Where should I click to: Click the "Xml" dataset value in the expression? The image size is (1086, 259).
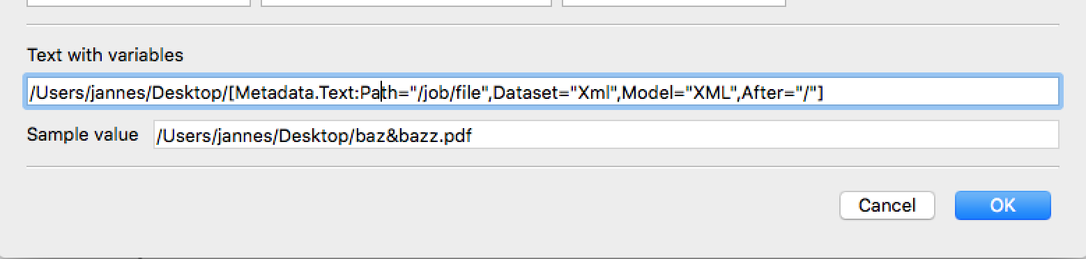pyautogui.click(x=592, y=92)
